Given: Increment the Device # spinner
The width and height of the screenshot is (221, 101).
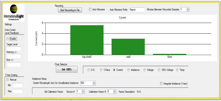Looking at the screenshot, I should 83,91.
